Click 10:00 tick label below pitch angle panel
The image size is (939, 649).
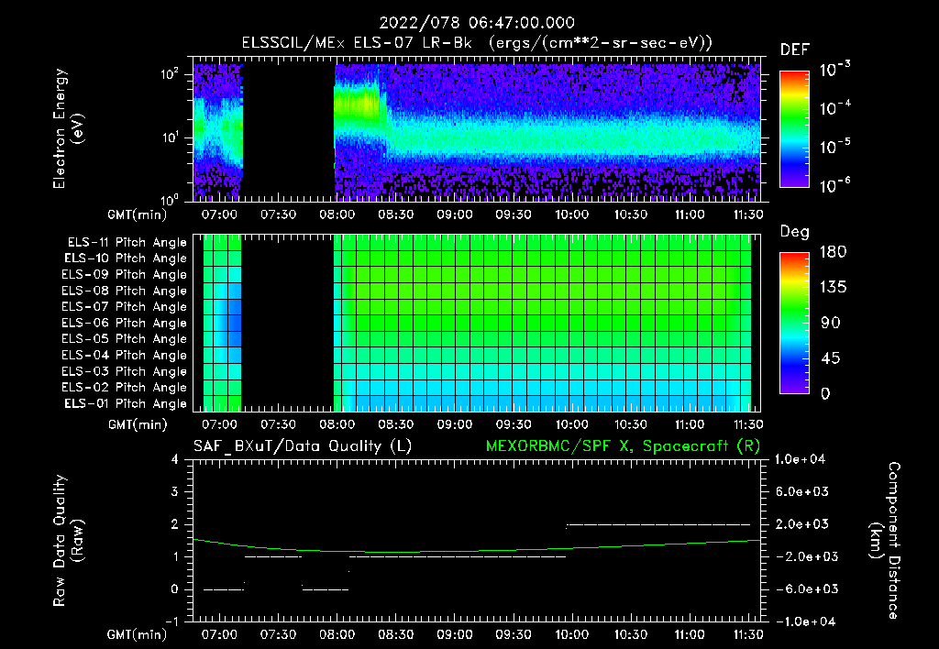coord(572,424)
